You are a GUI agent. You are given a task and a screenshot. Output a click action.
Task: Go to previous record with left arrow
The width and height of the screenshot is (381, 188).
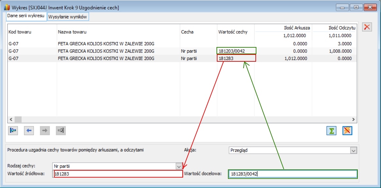29,131
